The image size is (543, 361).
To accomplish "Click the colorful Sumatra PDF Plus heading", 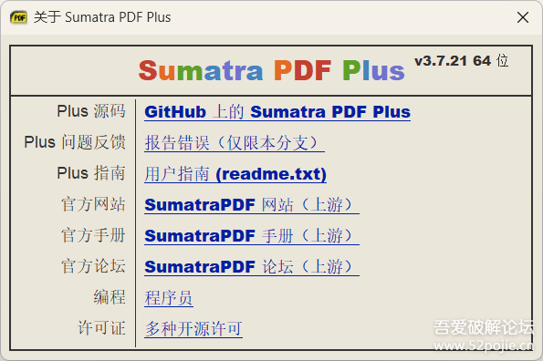I will (272, 70).
